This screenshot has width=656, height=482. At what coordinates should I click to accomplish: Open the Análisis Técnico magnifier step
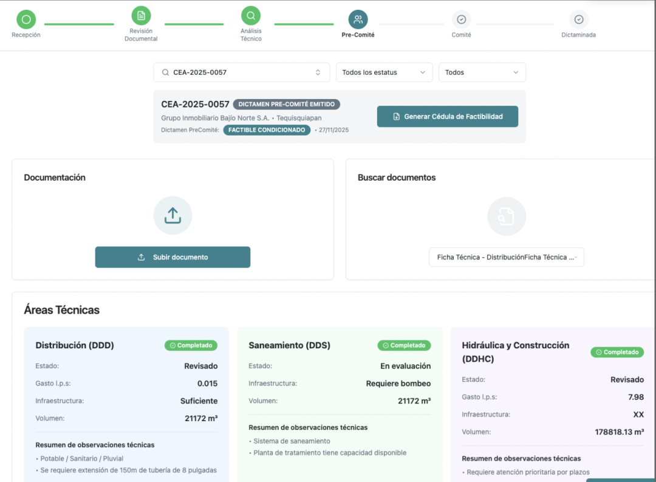click(251, 16)
